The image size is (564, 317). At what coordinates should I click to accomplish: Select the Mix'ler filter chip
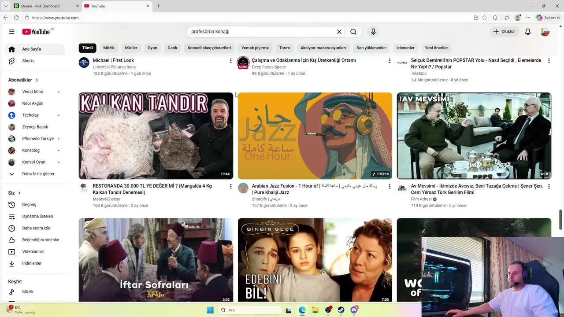pos(131,48)
